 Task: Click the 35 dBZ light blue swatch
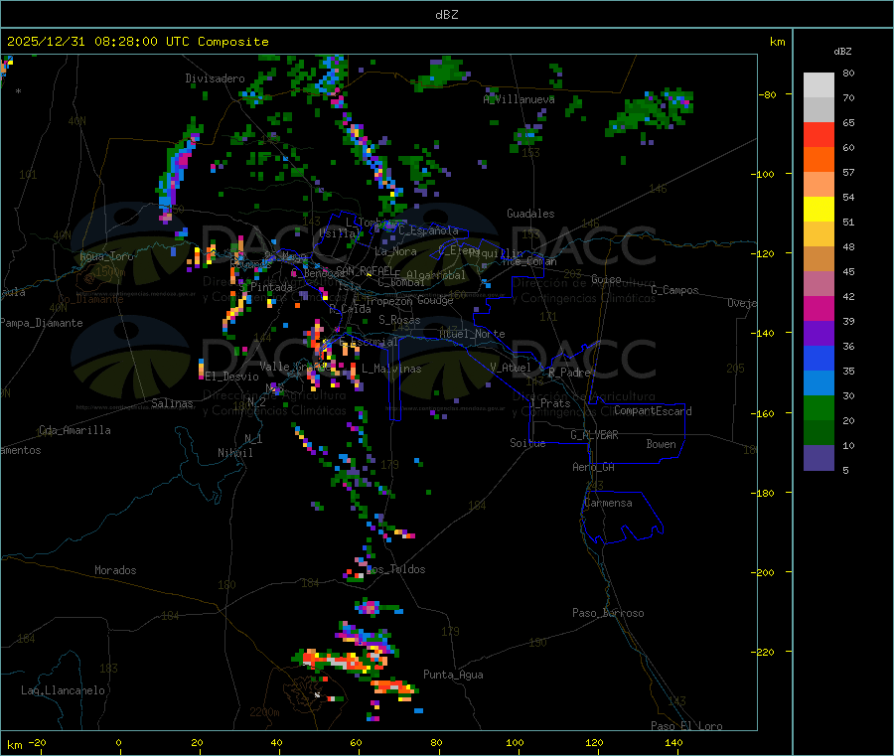819,383
